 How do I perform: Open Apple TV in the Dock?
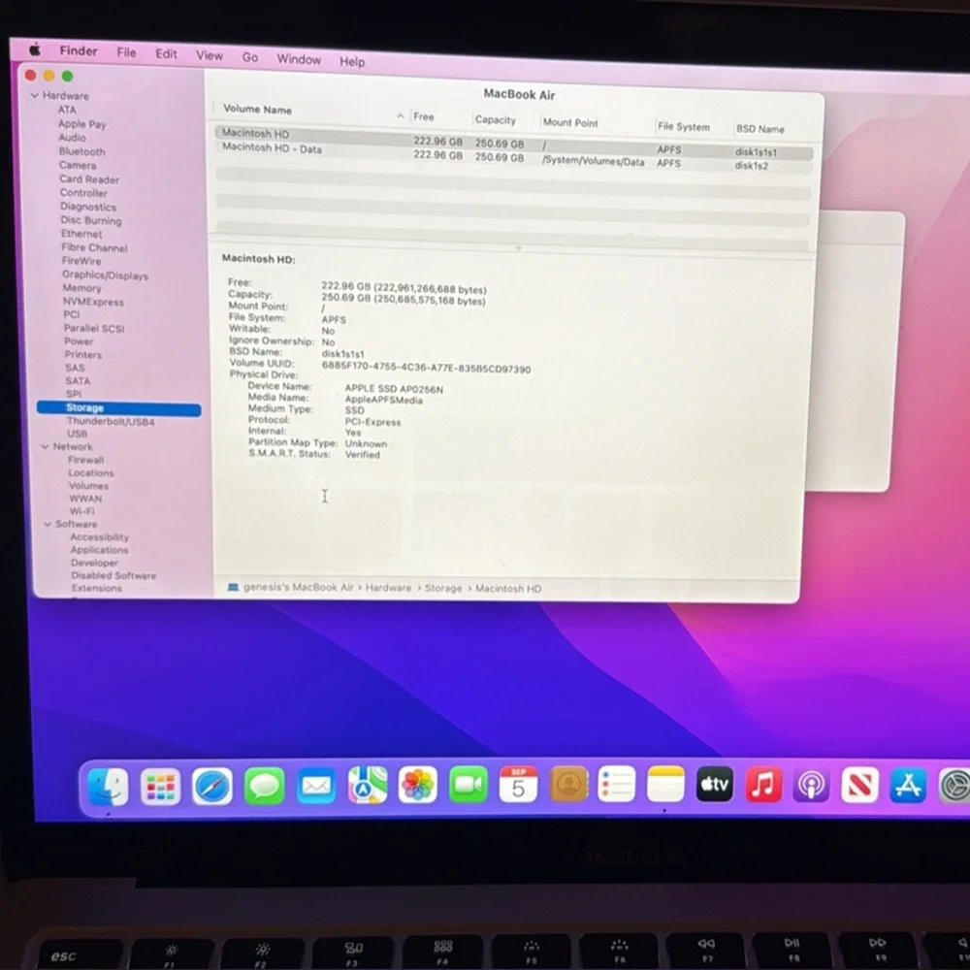(x=715, y=784)
